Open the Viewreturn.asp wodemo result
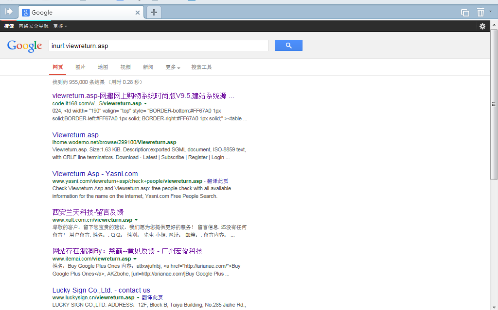The image size is (498, 310). pyautogui.click(x=75, y=135)
